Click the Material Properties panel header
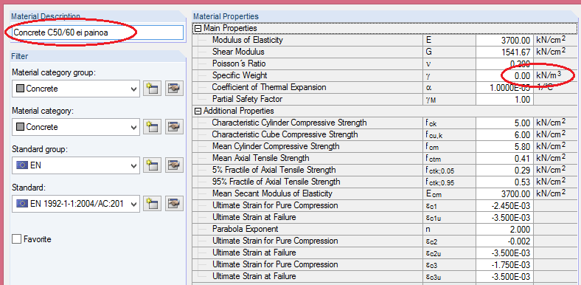Screen dimensions: 581x285 click(x=386, y=16)
